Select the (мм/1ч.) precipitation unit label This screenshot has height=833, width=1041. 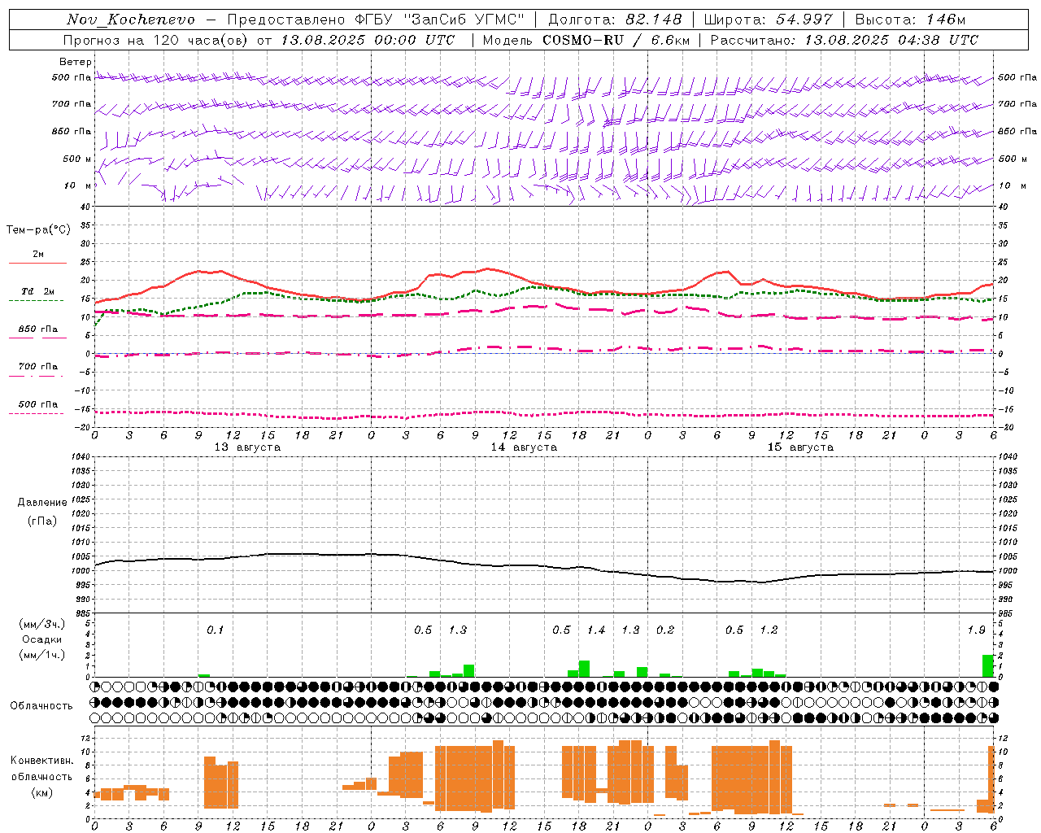point(42,655)
